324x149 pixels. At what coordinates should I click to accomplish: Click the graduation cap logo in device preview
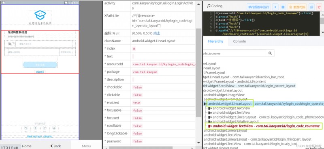pyautogui.click(x=40, y=15)
